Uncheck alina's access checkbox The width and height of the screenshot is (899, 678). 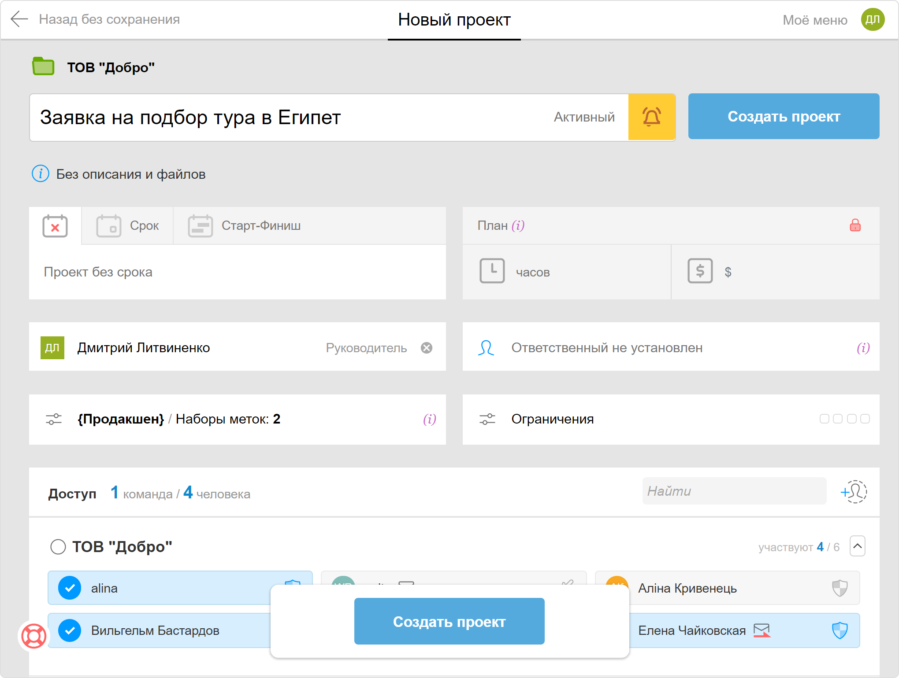tap(70, 588)
